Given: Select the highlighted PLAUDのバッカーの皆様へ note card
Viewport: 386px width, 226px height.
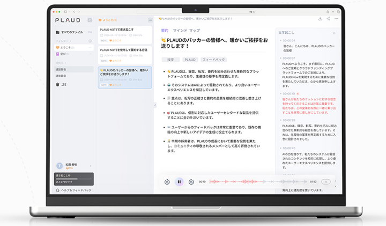Looking at the screenshot, I should pos(125,77).
